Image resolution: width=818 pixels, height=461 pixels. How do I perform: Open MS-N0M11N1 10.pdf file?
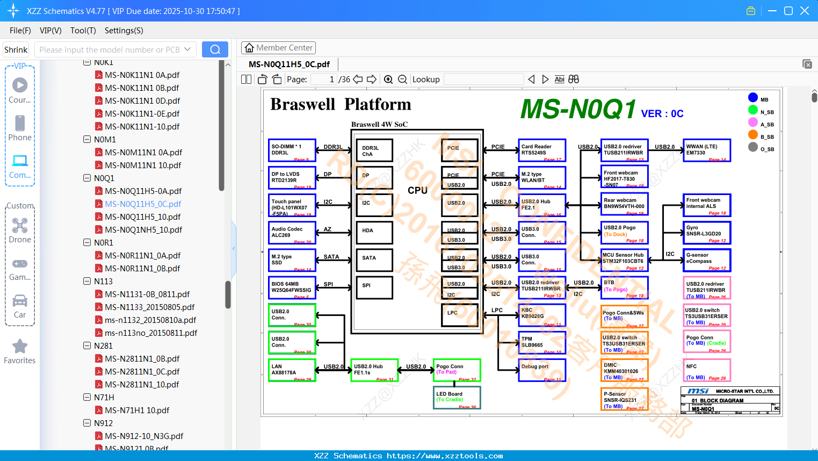[x=143, y=165]
